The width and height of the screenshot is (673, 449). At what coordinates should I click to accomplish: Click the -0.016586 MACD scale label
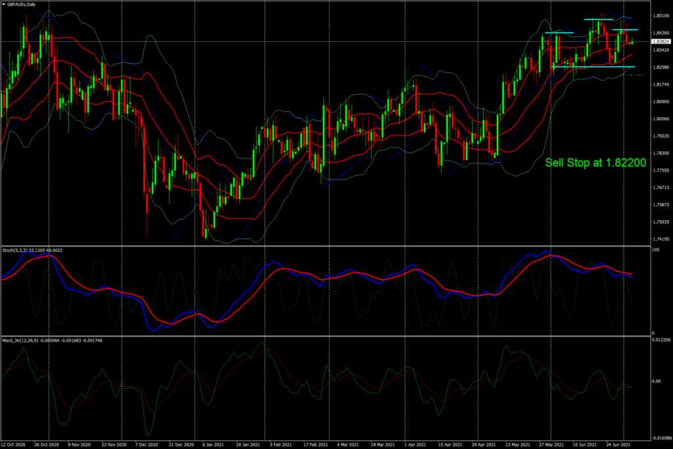pyautogui.click(x=661, y=438)
